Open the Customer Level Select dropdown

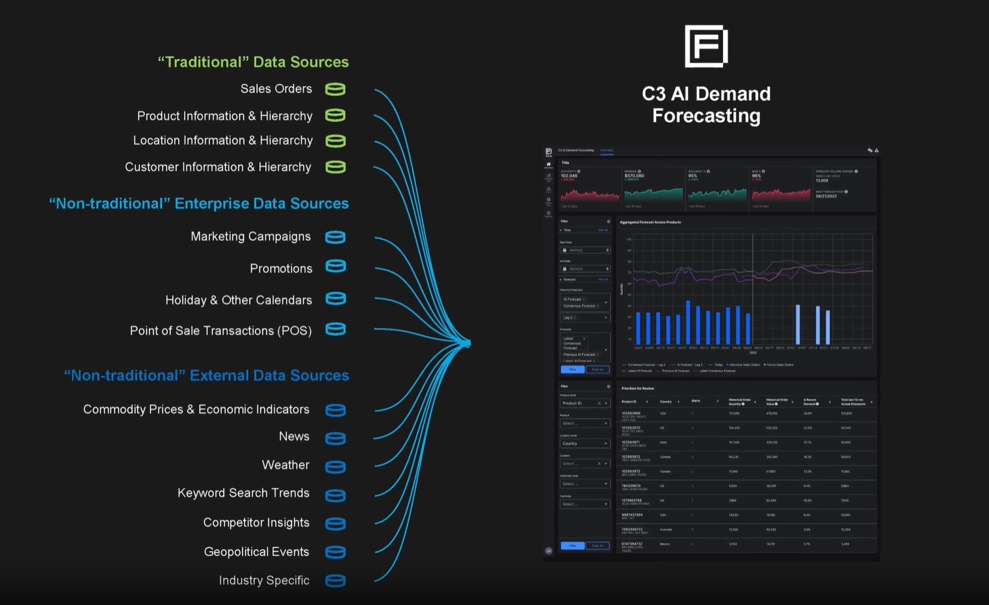click(585, 484)
